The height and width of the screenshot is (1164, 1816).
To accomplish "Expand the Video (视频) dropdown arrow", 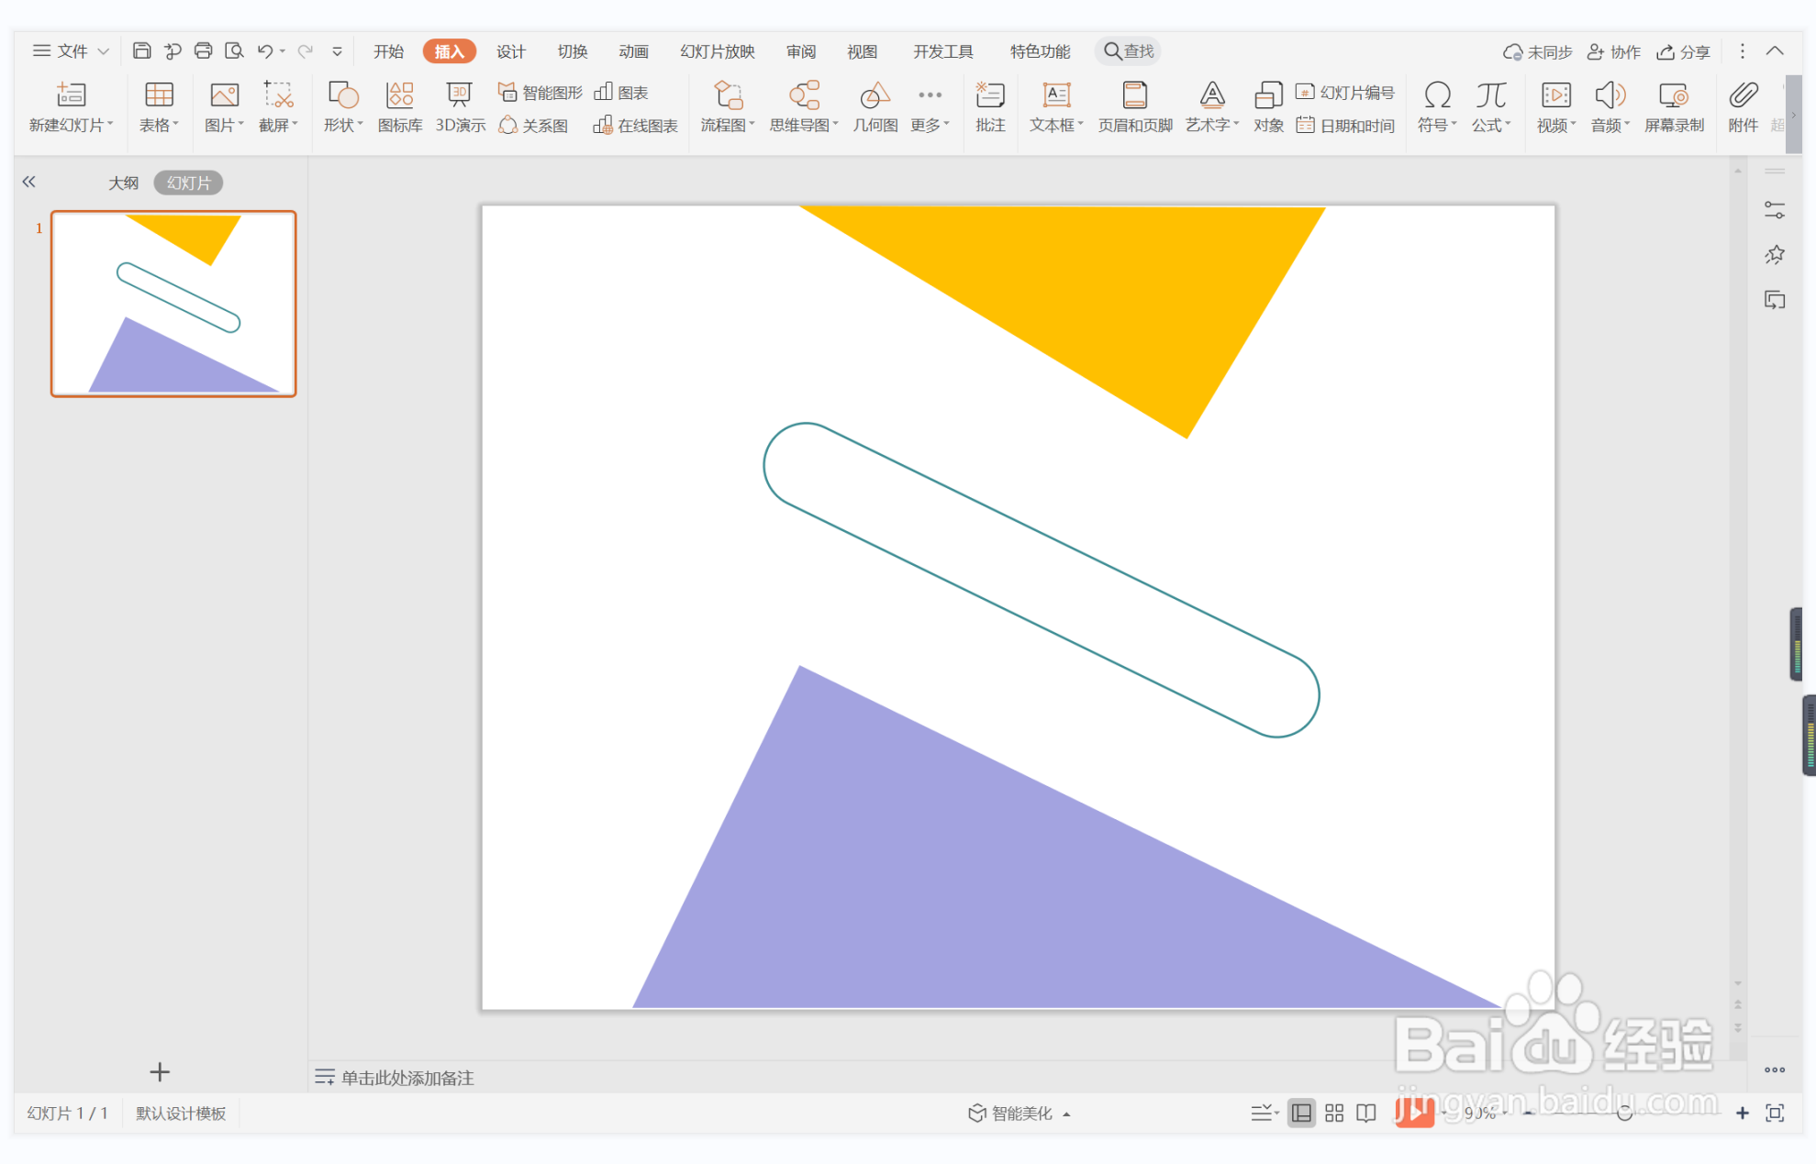I will [x=1573, y=124].
